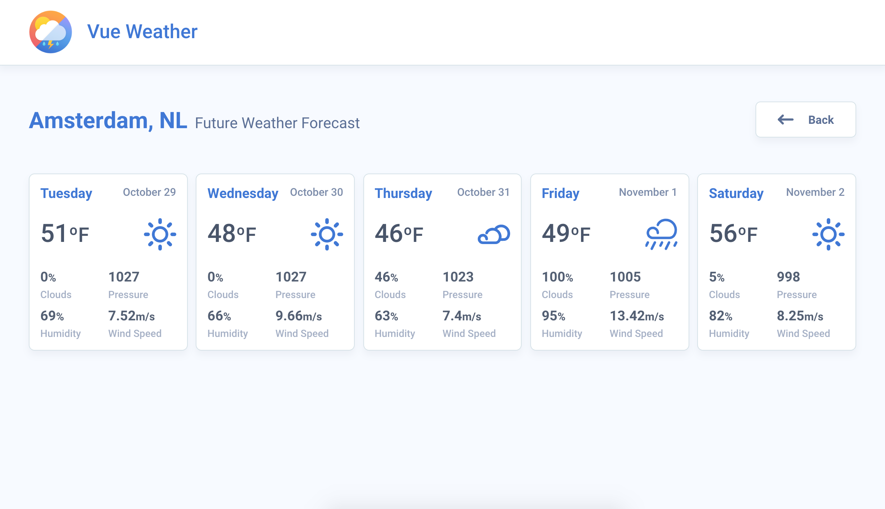885x509 pixels.
Task: Select the Thursday heading
Action: pyautogui.click(x=403, y=193)
